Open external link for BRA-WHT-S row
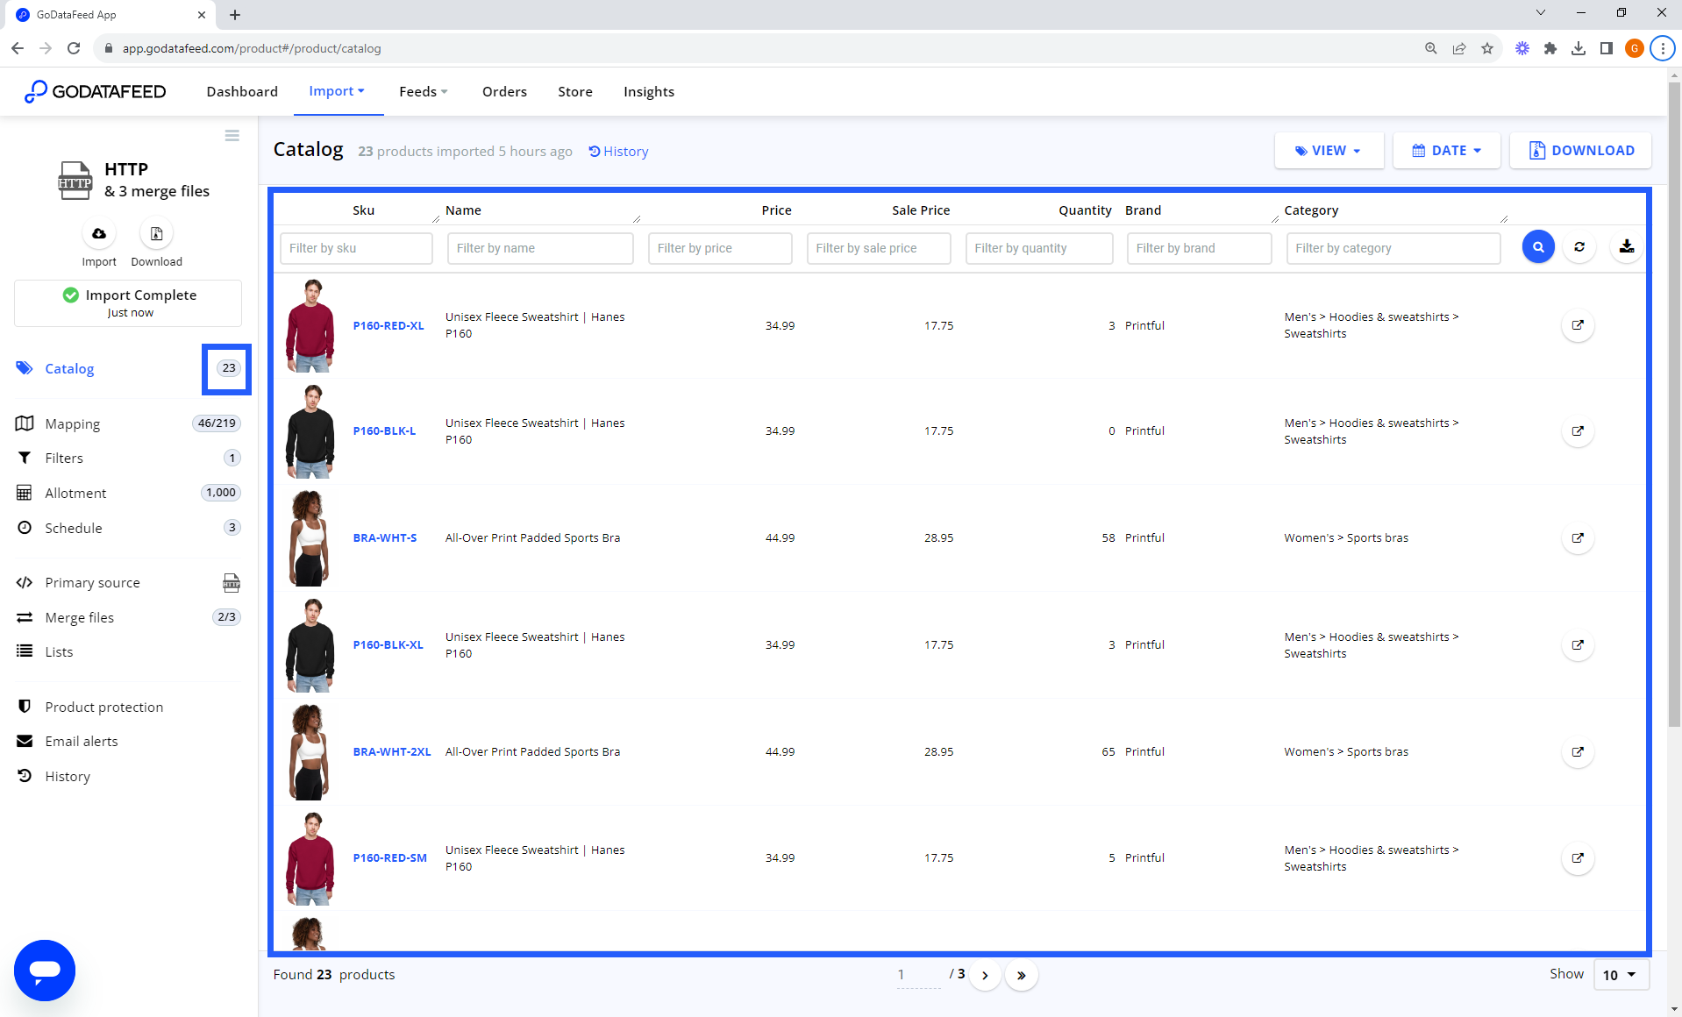The image size is (1682, 1017). coord(1578,538)
